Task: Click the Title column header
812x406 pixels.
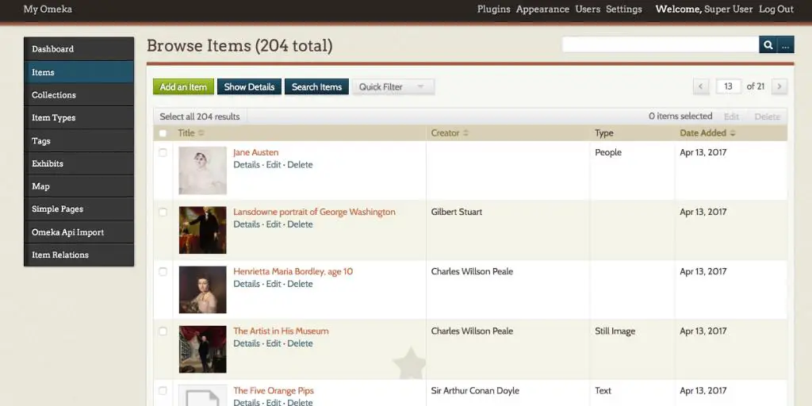Action: pyautogui.click(x=186, y=133)
